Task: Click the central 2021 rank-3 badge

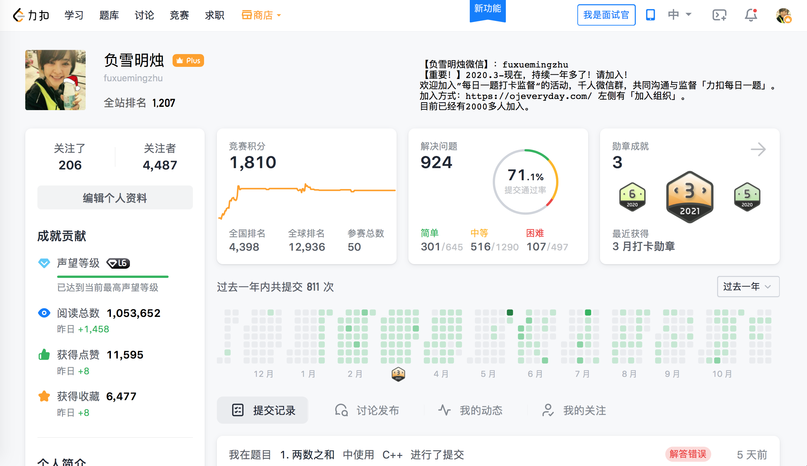Action: tap(690, 197)
